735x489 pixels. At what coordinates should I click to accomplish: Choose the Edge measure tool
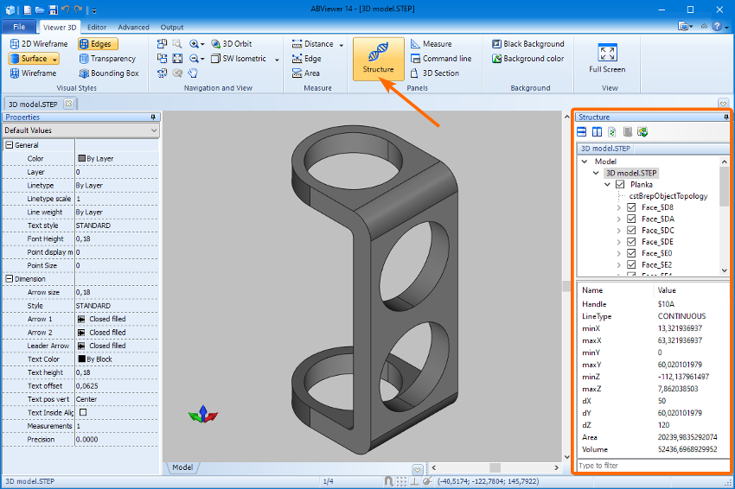pos(307,59)
